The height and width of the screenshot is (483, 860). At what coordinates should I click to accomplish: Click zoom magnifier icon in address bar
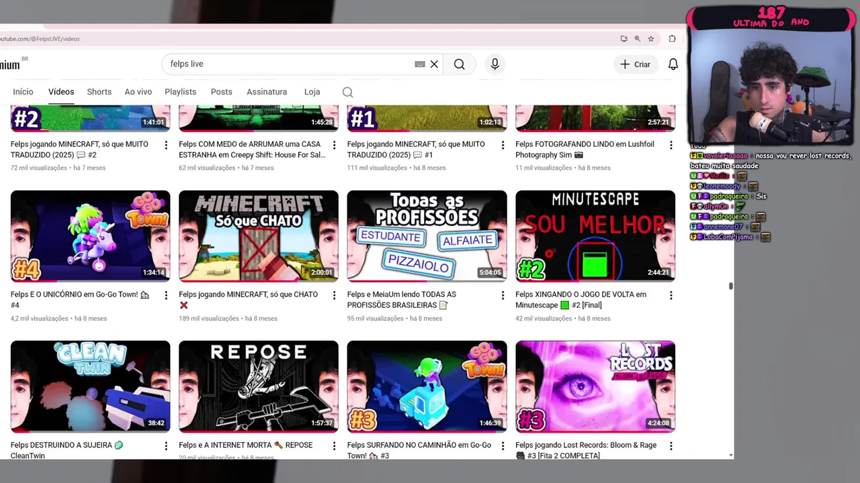[638, 39]
